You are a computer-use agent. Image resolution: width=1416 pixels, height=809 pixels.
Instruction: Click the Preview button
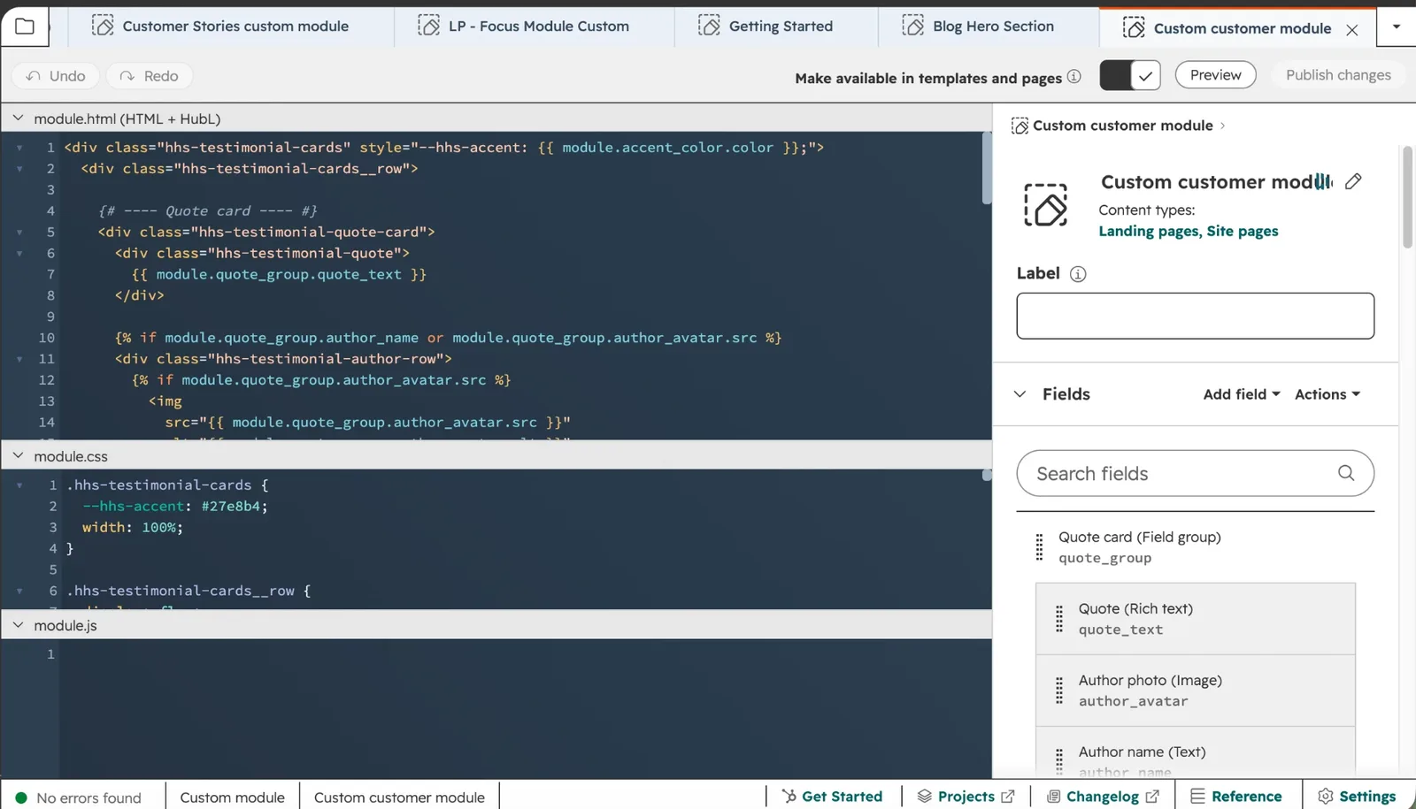(1215, 75)
